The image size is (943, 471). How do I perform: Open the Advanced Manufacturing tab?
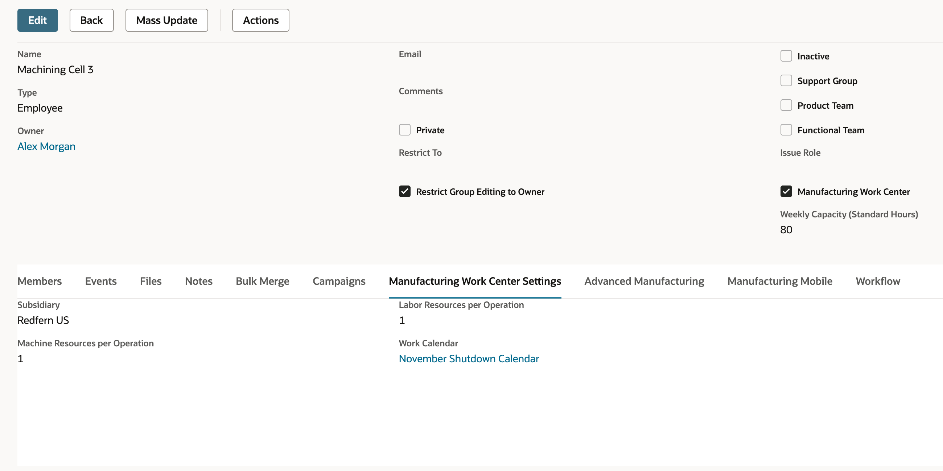click(644, 281)
